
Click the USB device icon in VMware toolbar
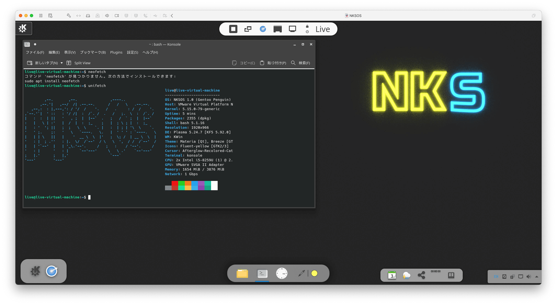tap(155, 16)
